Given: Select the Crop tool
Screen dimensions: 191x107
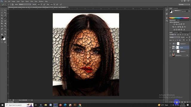Looking at the screenshot, I should pyautogui.click(x=2, y=15).
